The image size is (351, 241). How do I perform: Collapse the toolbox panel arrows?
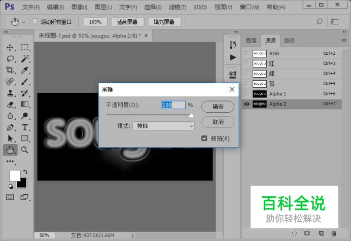tap(6, 32)
